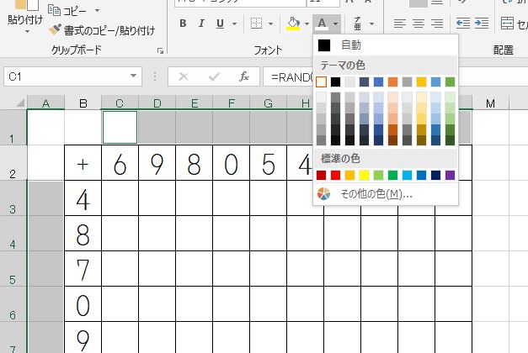The width and height of the screenshot is (528, 353).
Task: Center align text
Action: 419,24
